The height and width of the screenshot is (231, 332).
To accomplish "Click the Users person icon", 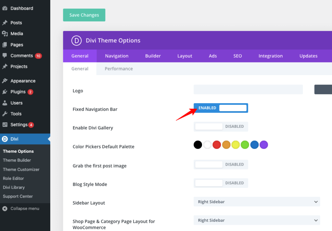I will click(5, 103).
